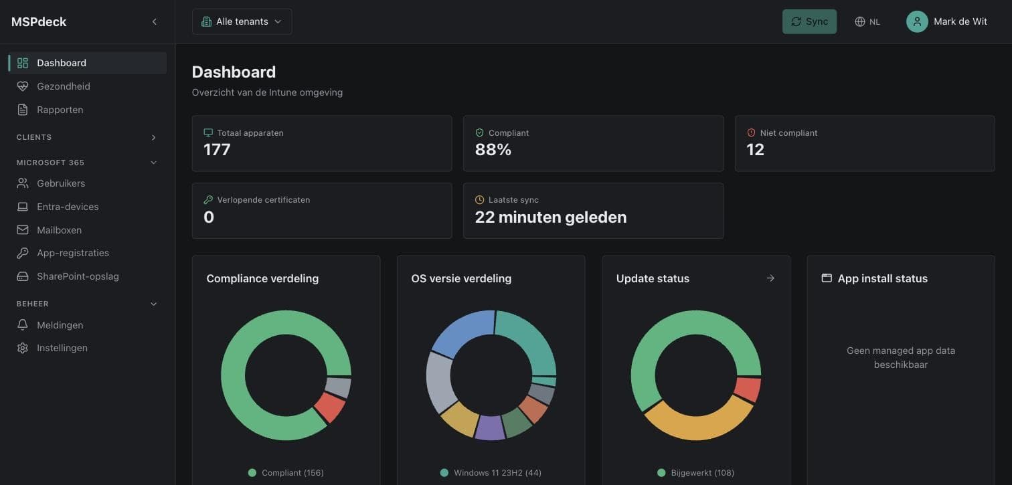Click the Entra-devices laptop icon

[23, 207]
